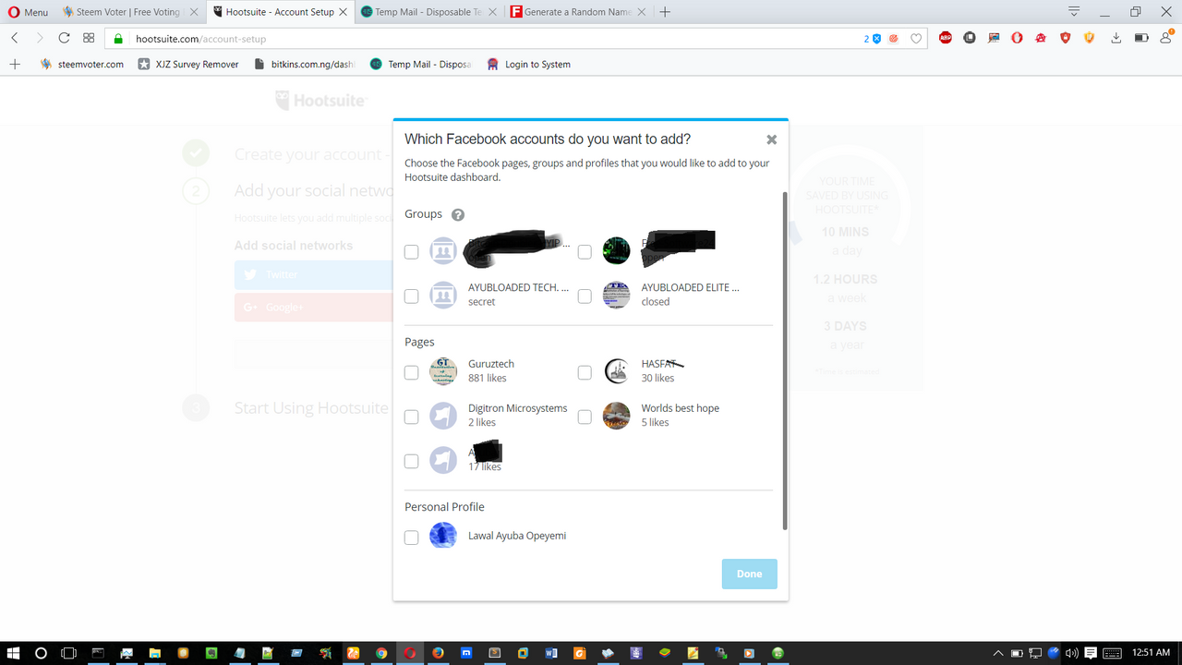Viewport: 1182px width, 665px height.
Task: Open the Speed Dial start page grid
Action: pos(89,38)
